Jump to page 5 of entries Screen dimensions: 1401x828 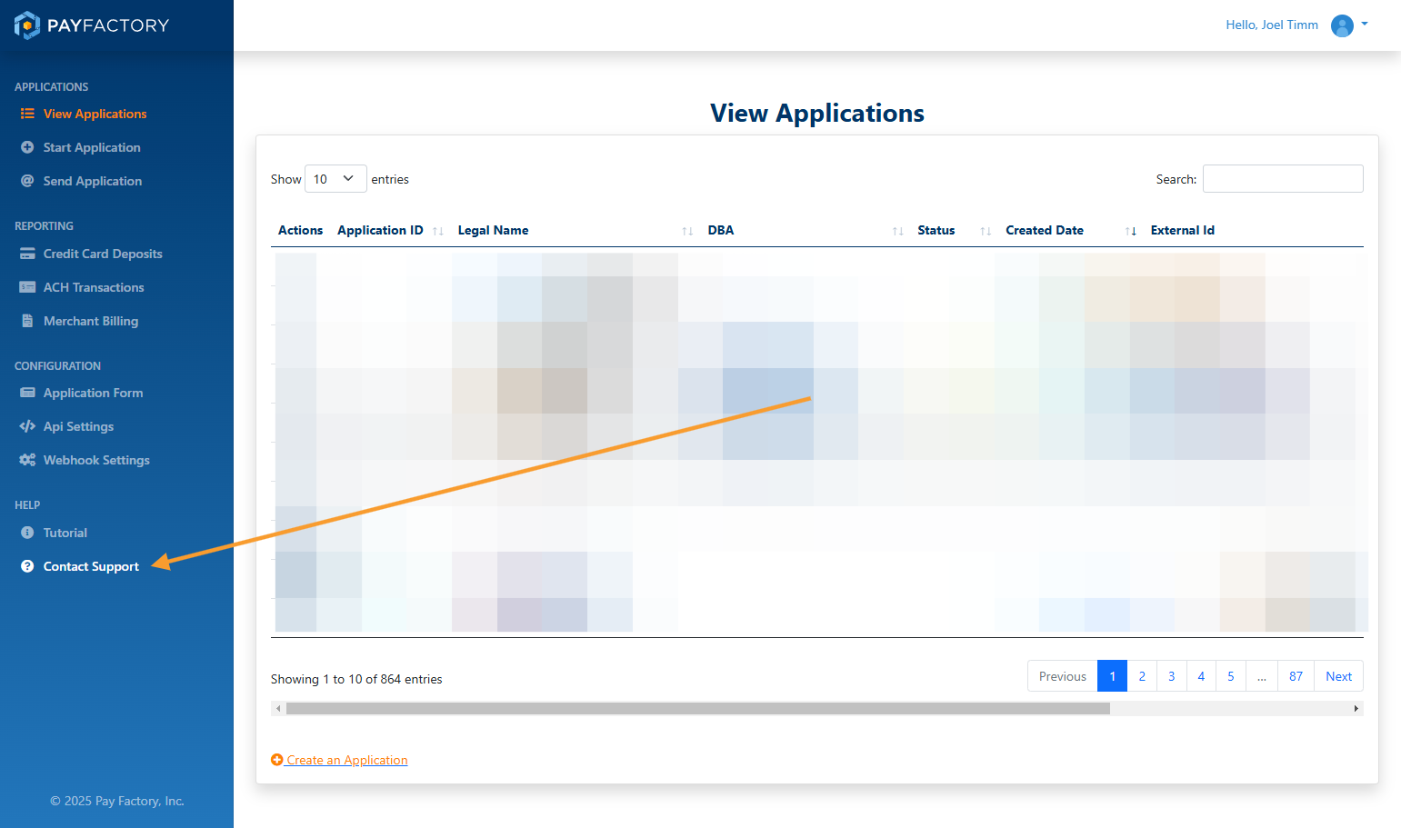(1231, 676)
